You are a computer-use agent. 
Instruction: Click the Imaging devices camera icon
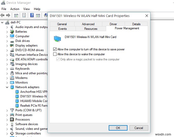tap(12, 64)
